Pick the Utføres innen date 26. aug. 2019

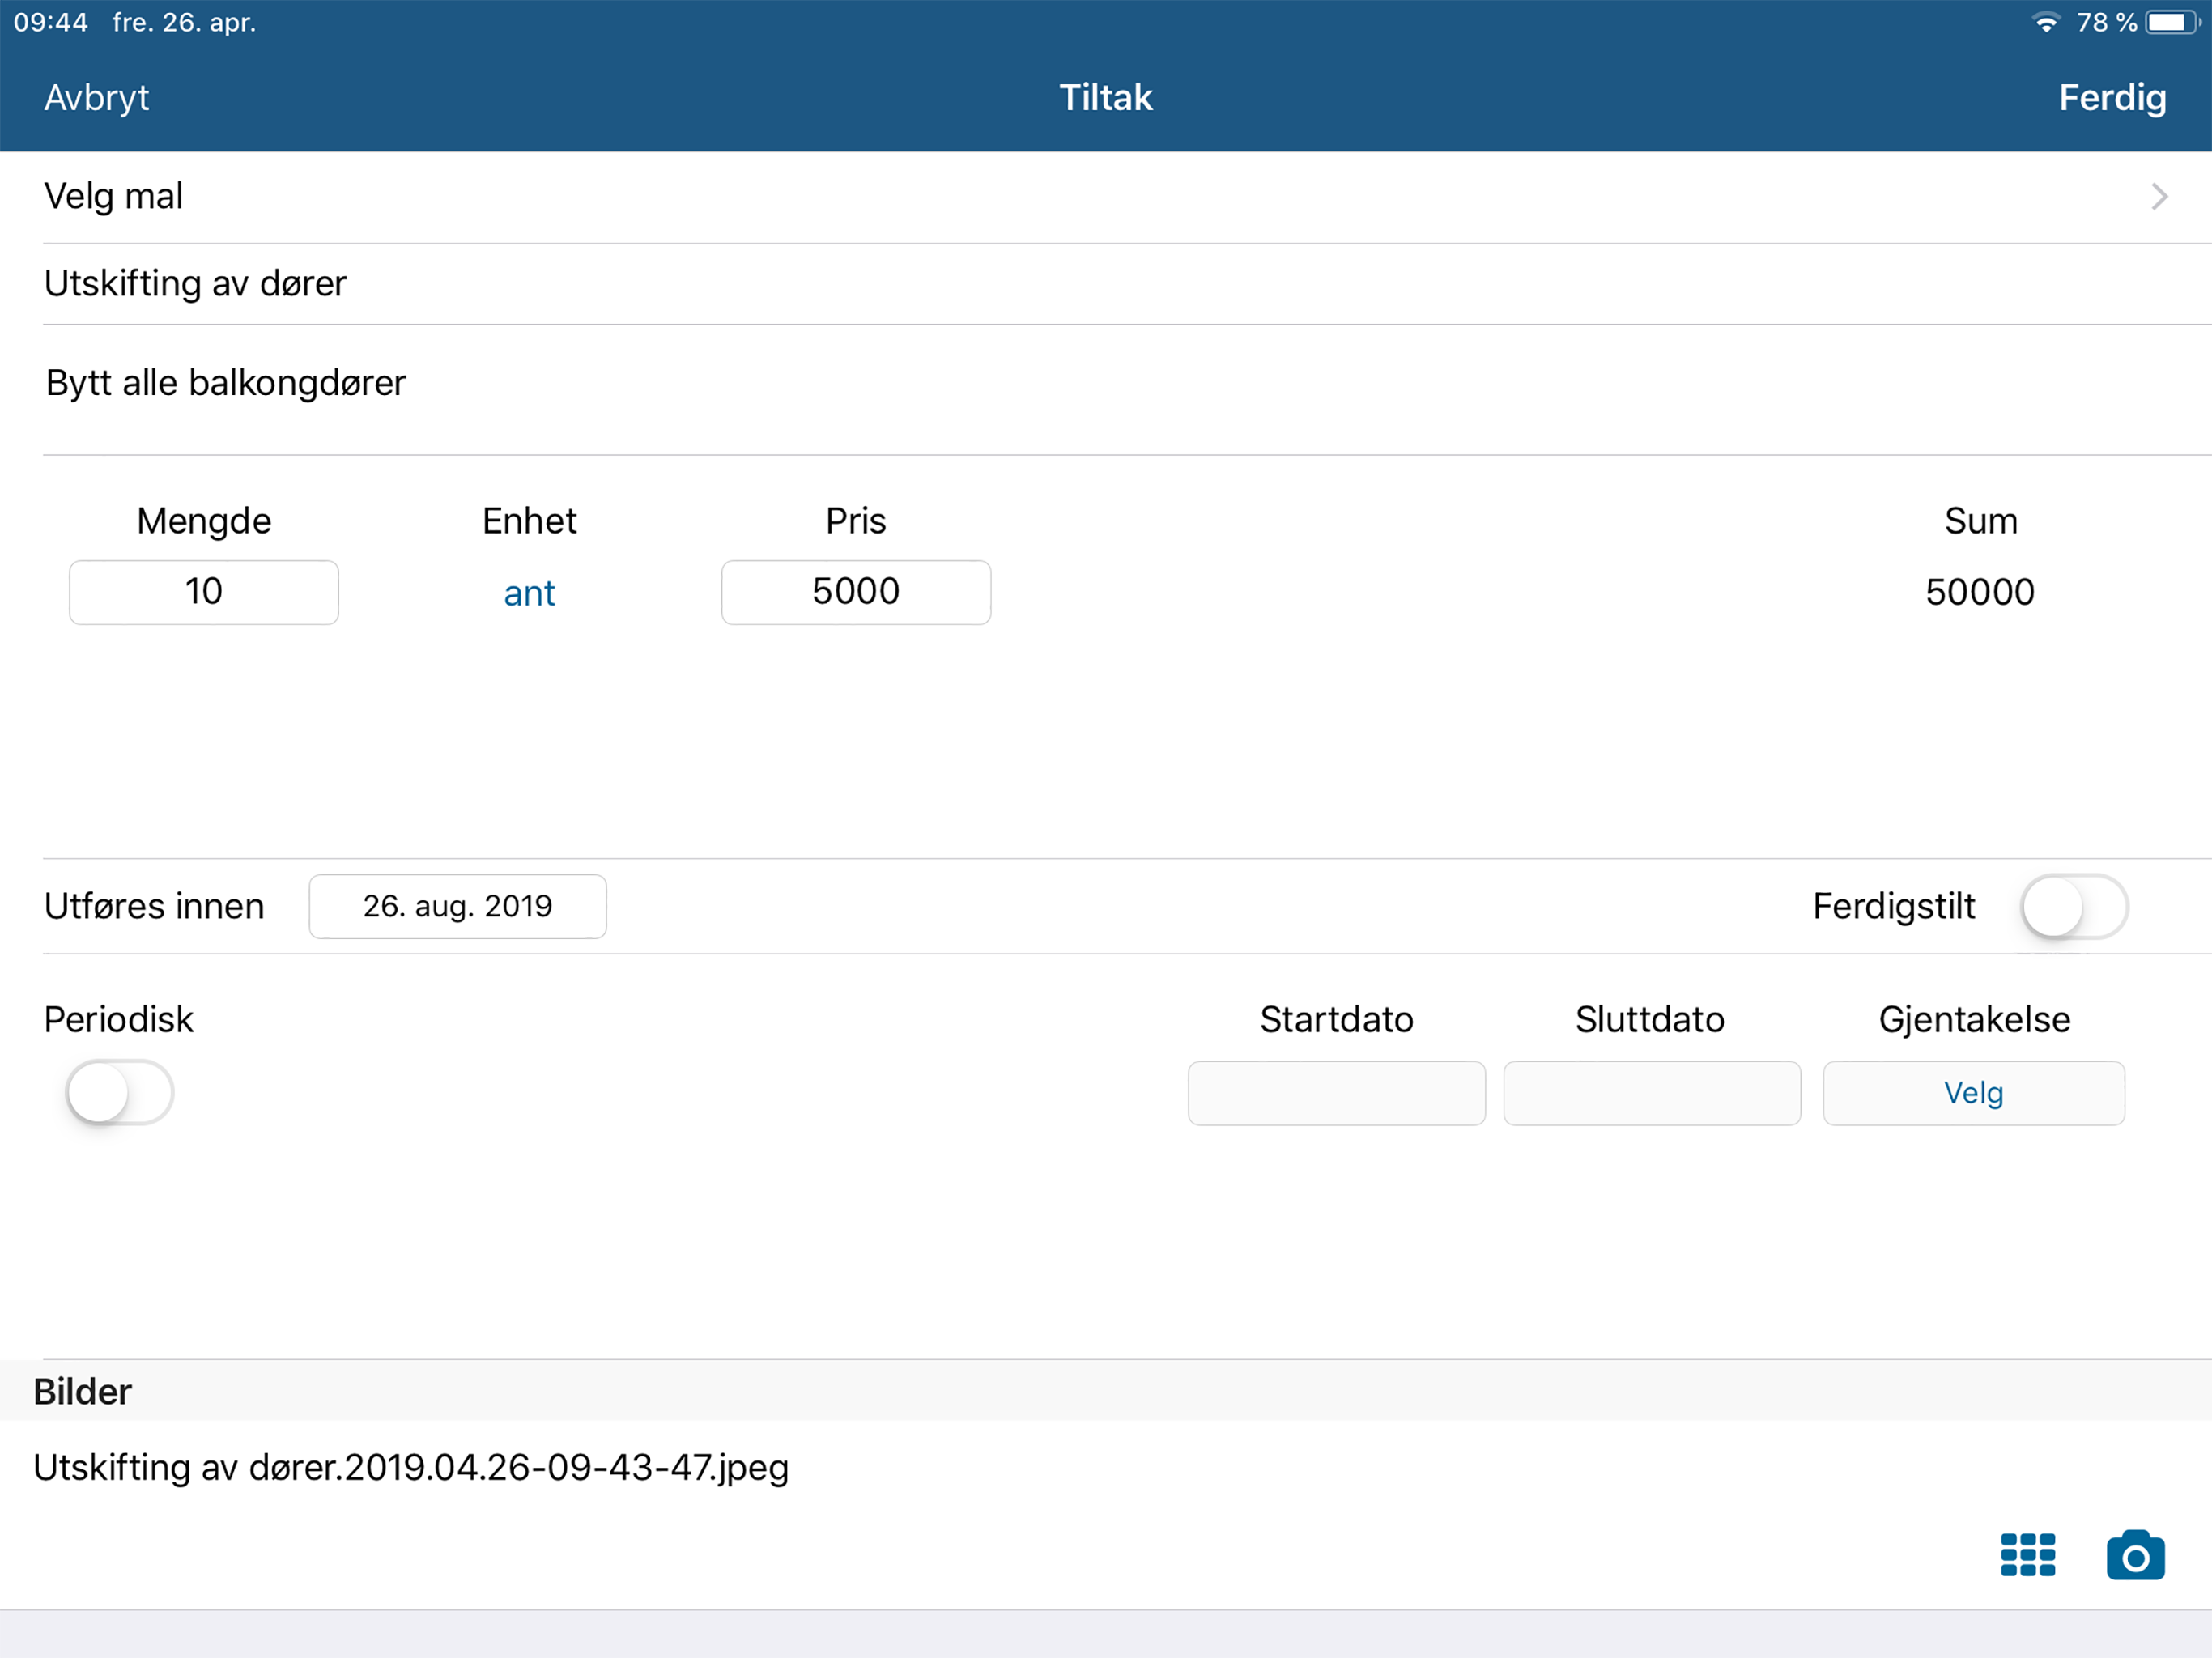457,907
